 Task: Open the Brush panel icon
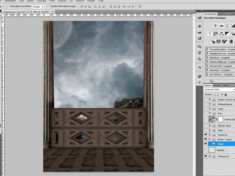199,53
